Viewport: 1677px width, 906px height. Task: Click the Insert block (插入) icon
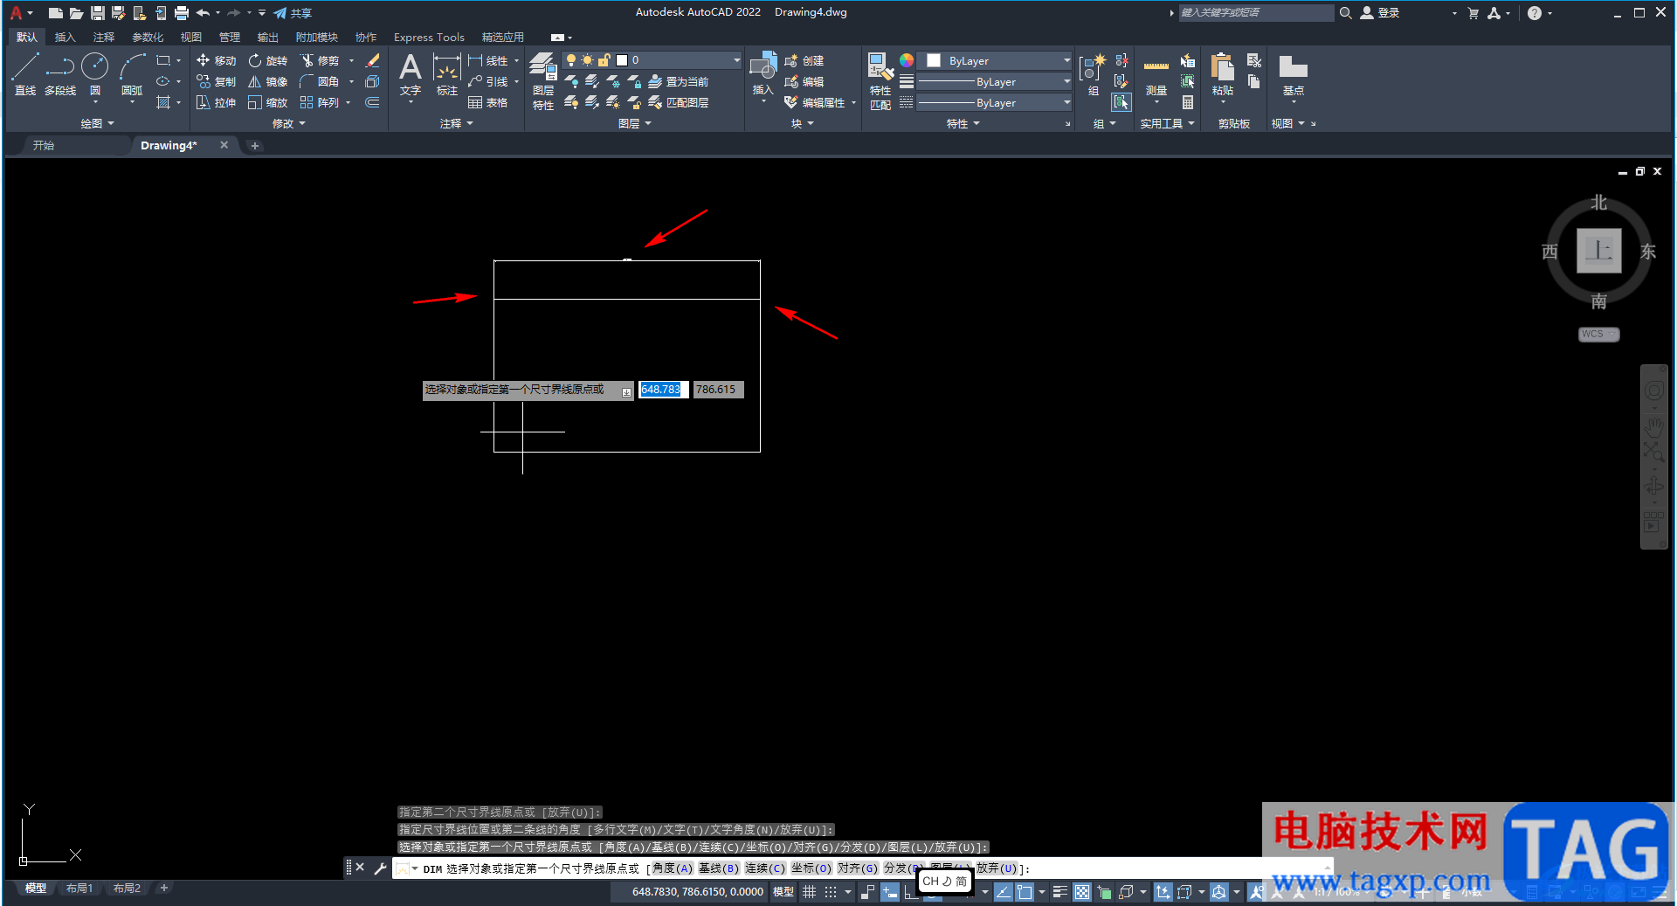click(763, 73)
